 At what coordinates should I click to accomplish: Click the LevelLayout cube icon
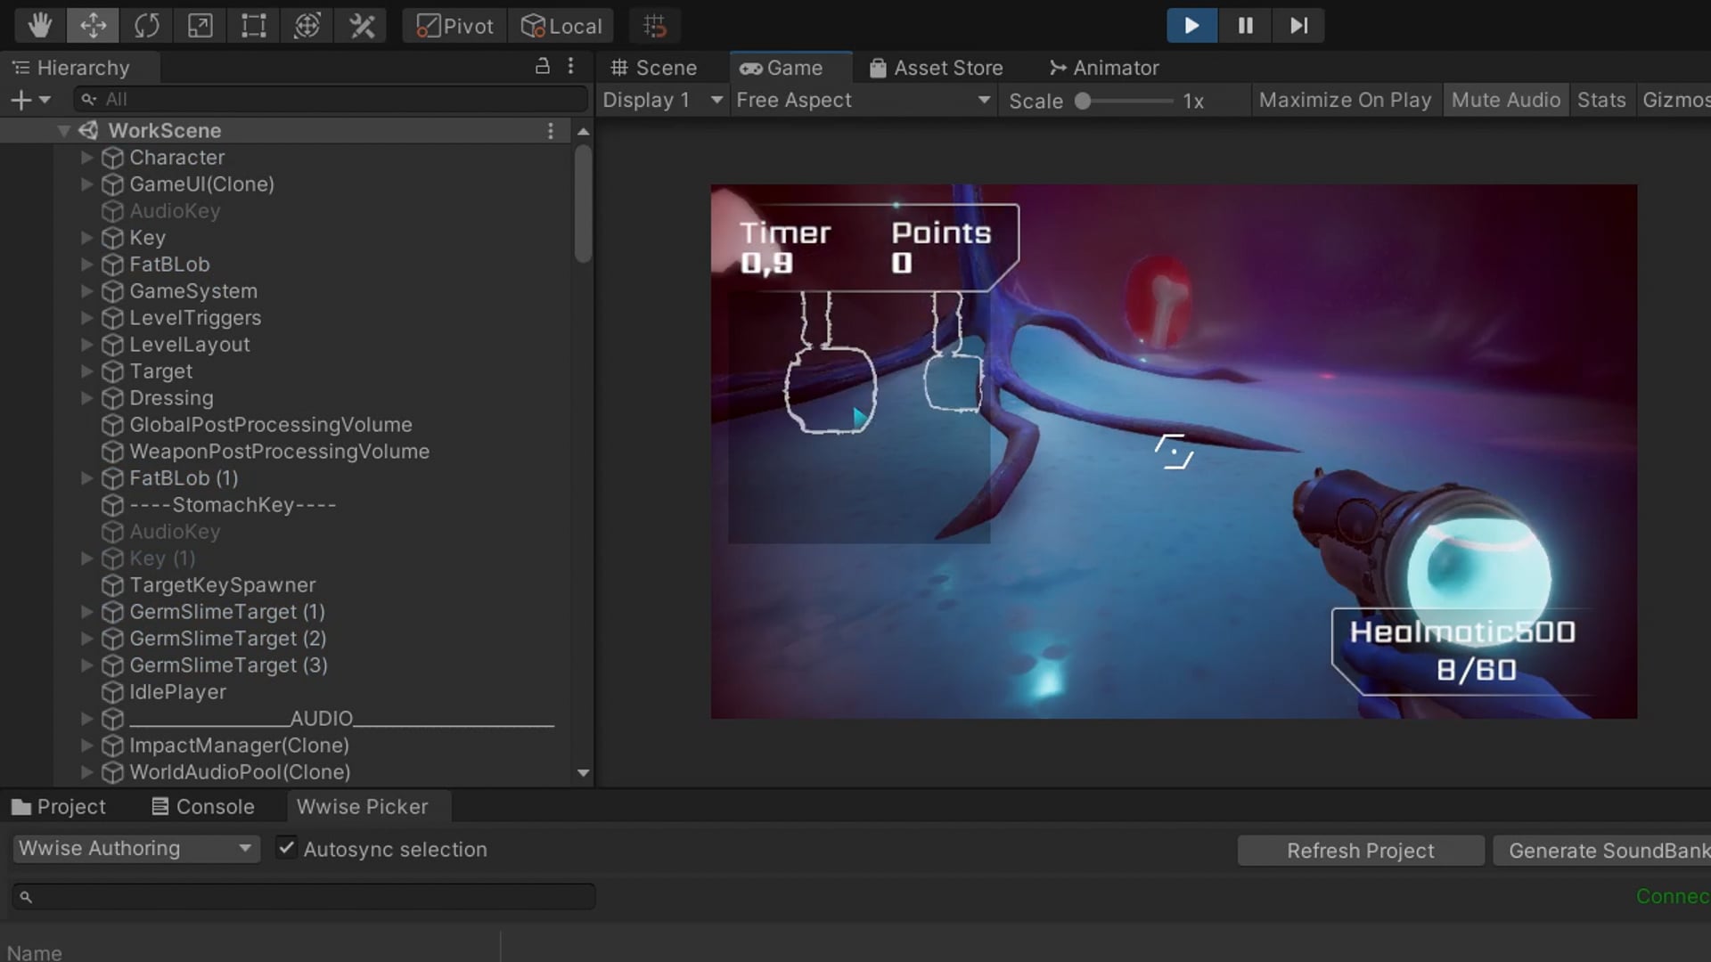[112, 345]
